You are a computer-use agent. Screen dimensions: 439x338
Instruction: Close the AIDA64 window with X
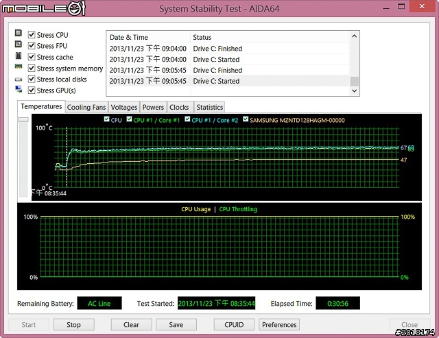click(423, 6)
